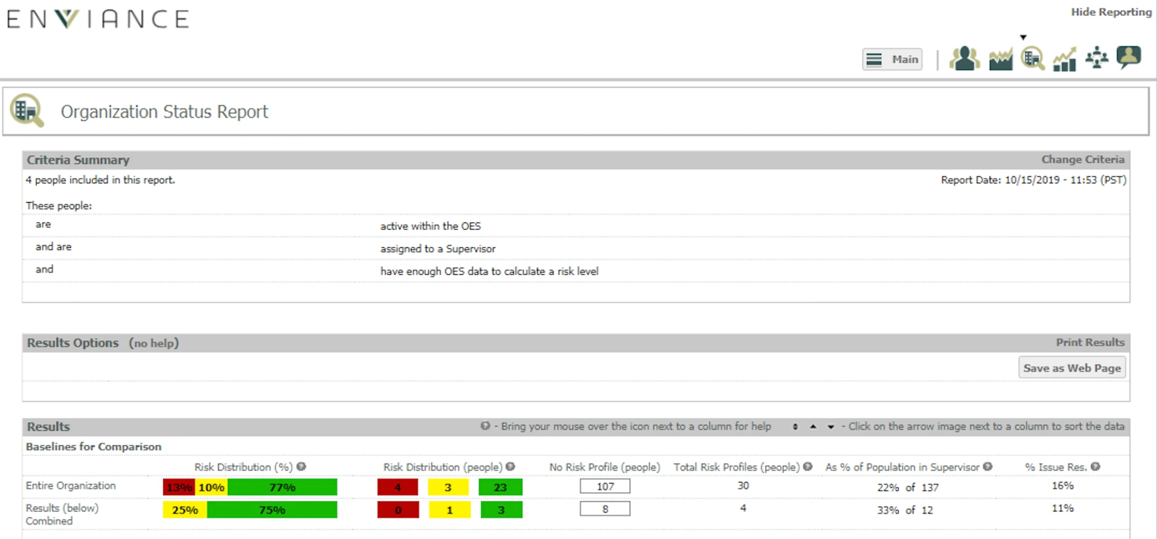
Task: Click the yellow 10% bar for Entire Organization
Action: click(211, 487)
